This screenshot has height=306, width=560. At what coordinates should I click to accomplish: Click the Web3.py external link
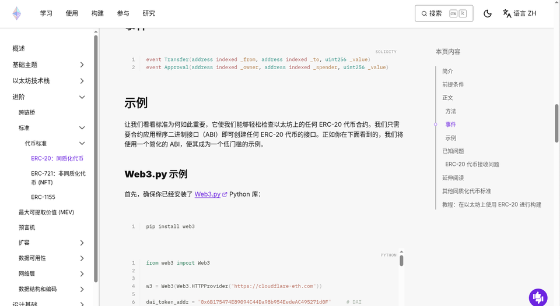[208, 194]
